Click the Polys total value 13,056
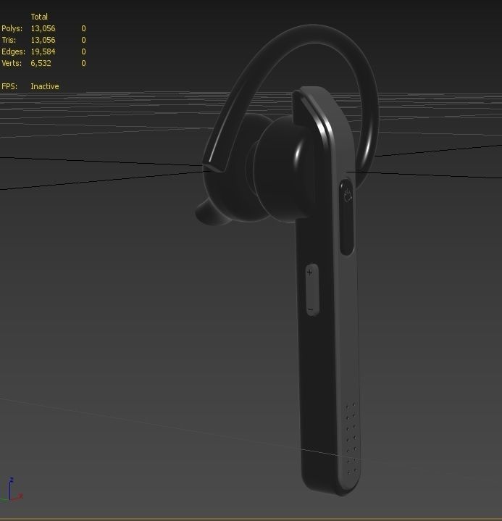This screenshot has height=521, width=502. (43, 28)
